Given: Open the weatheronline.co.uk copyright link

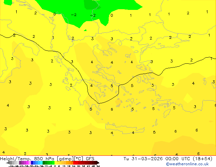Looking at the screenshot, I should click(187, 164).
